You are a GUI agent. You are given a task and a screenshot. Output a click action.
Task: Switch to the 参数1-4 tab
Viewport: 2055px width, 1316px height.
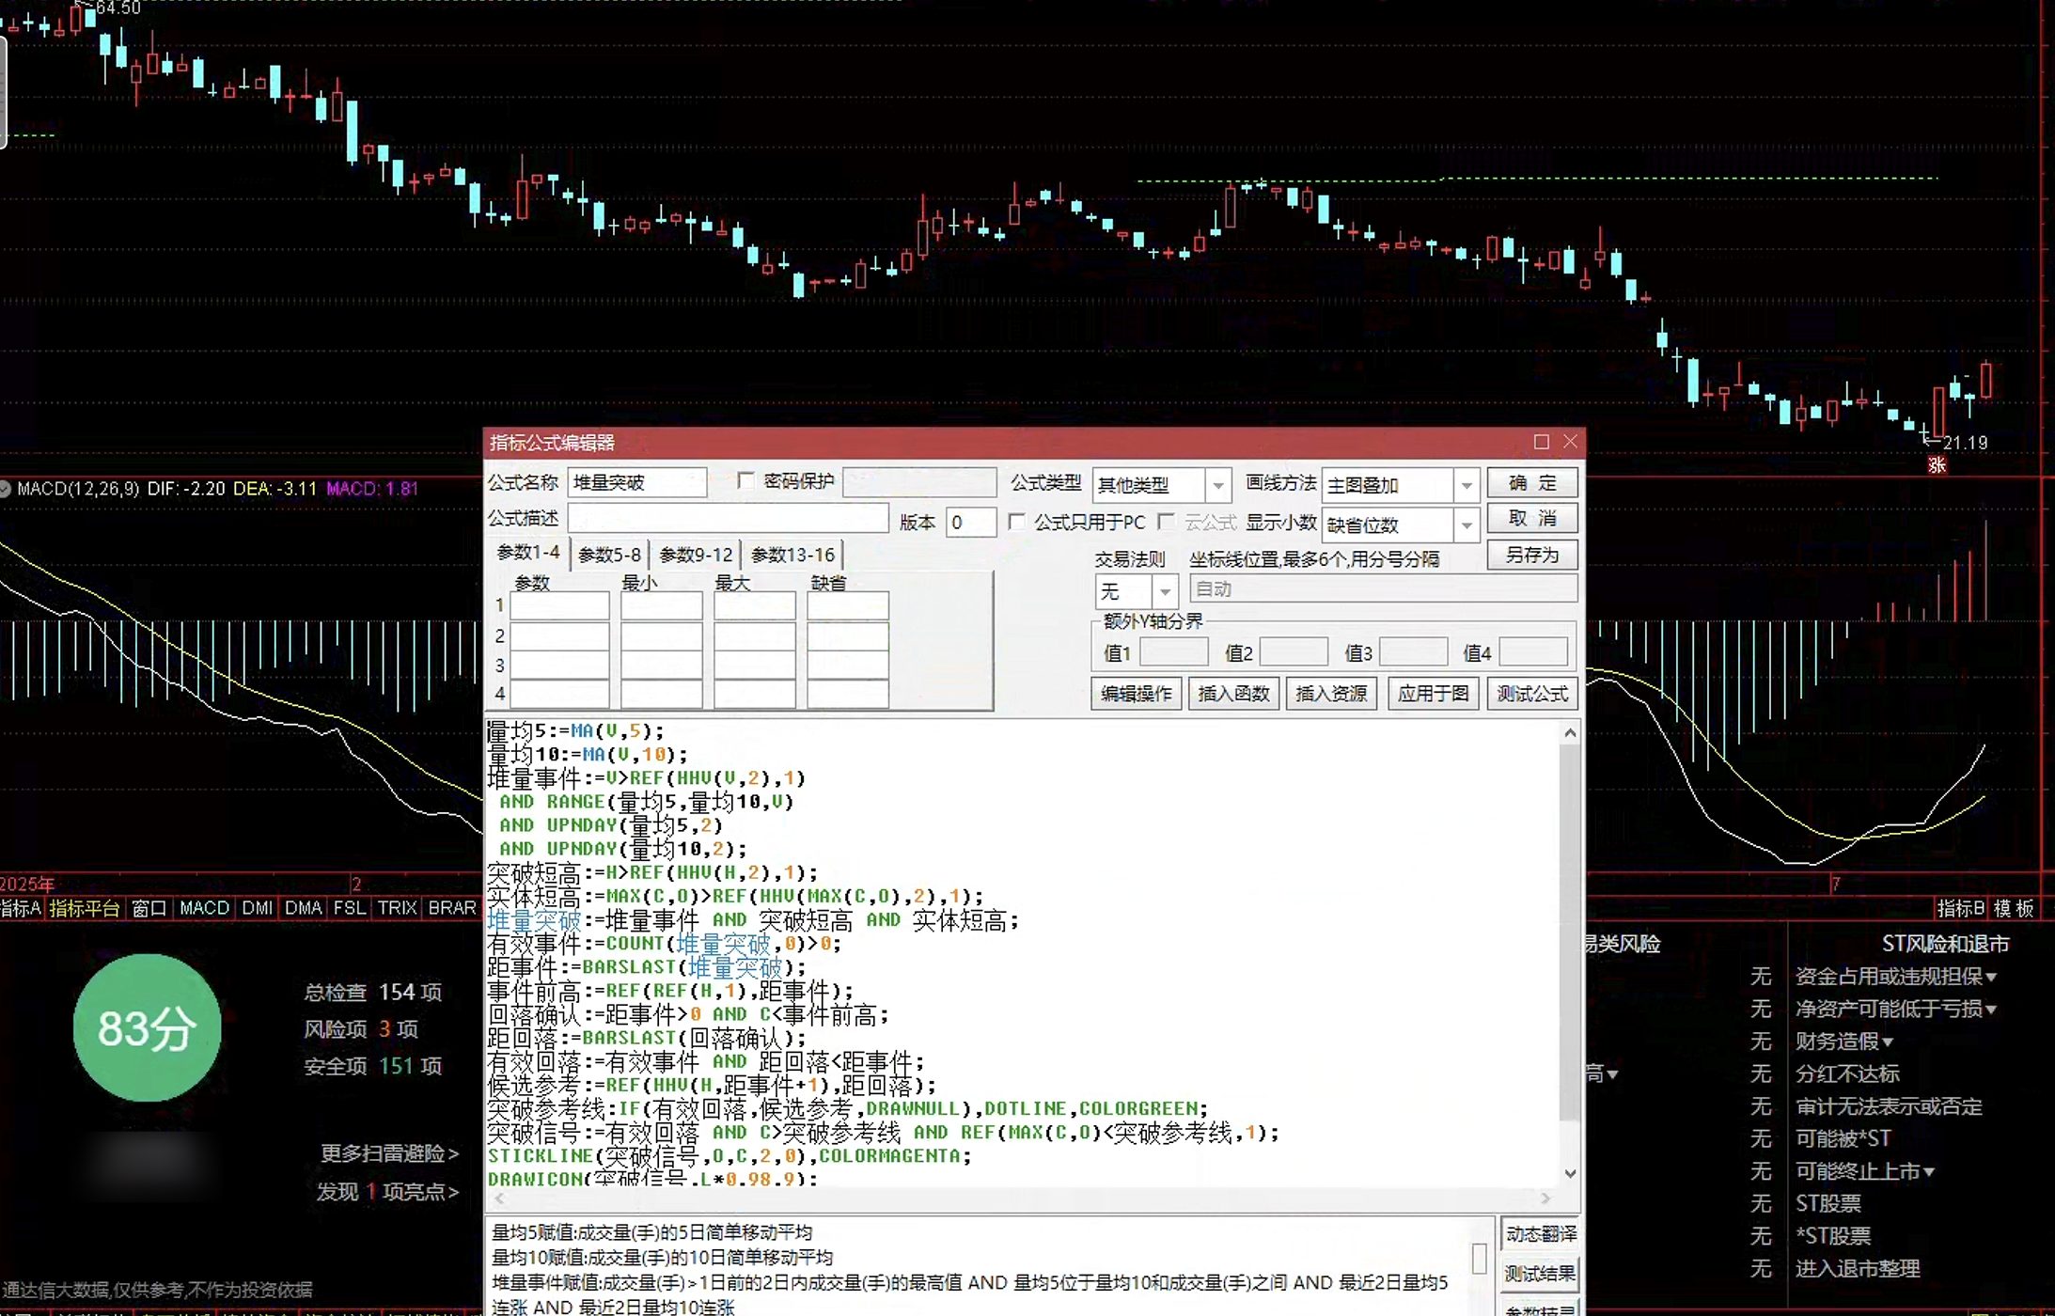(528, 553)
